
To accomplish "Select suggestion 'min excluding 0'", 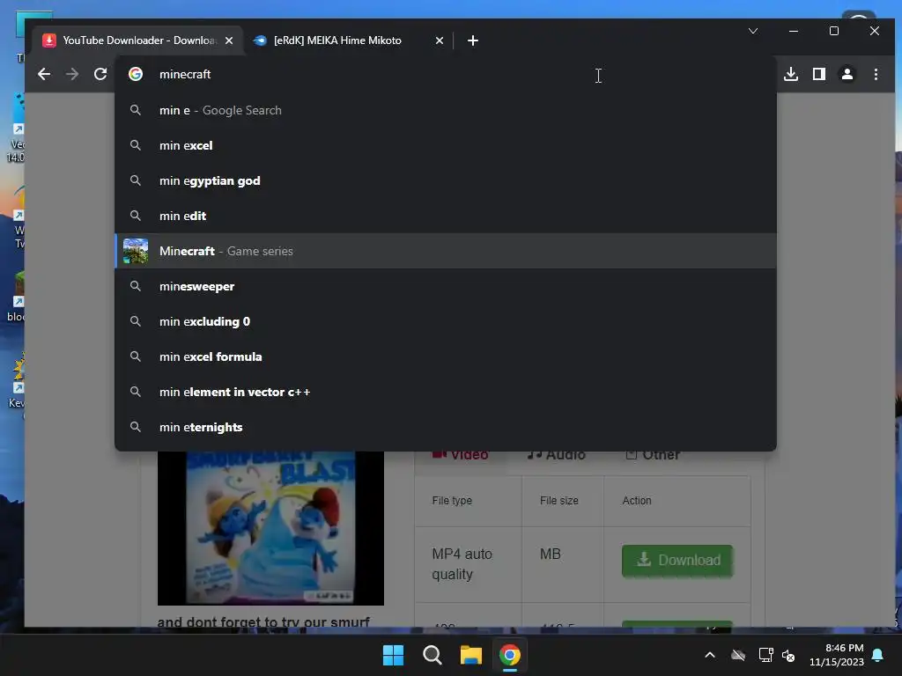I will click(x=446, y=321).
